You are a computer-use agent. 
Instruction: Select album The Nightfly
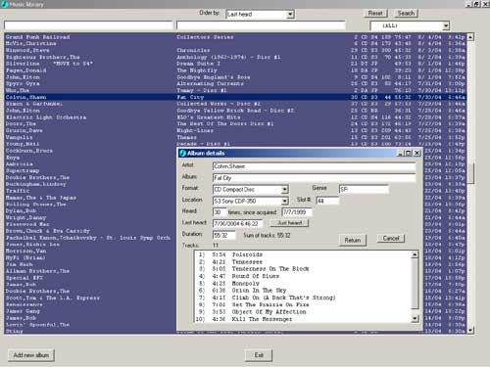pyautogui.click(x=197, y=70)
